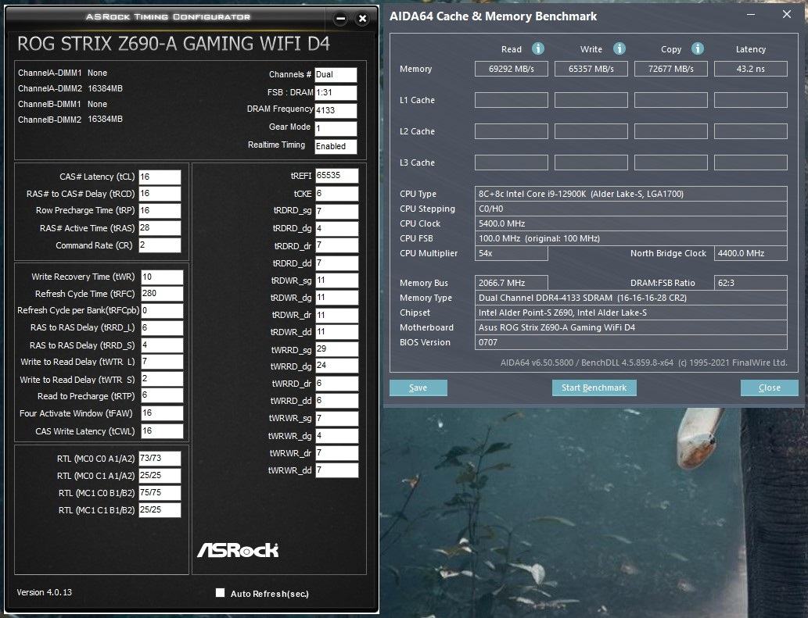Click the Channels # field showing Dual

click(336, 74)
